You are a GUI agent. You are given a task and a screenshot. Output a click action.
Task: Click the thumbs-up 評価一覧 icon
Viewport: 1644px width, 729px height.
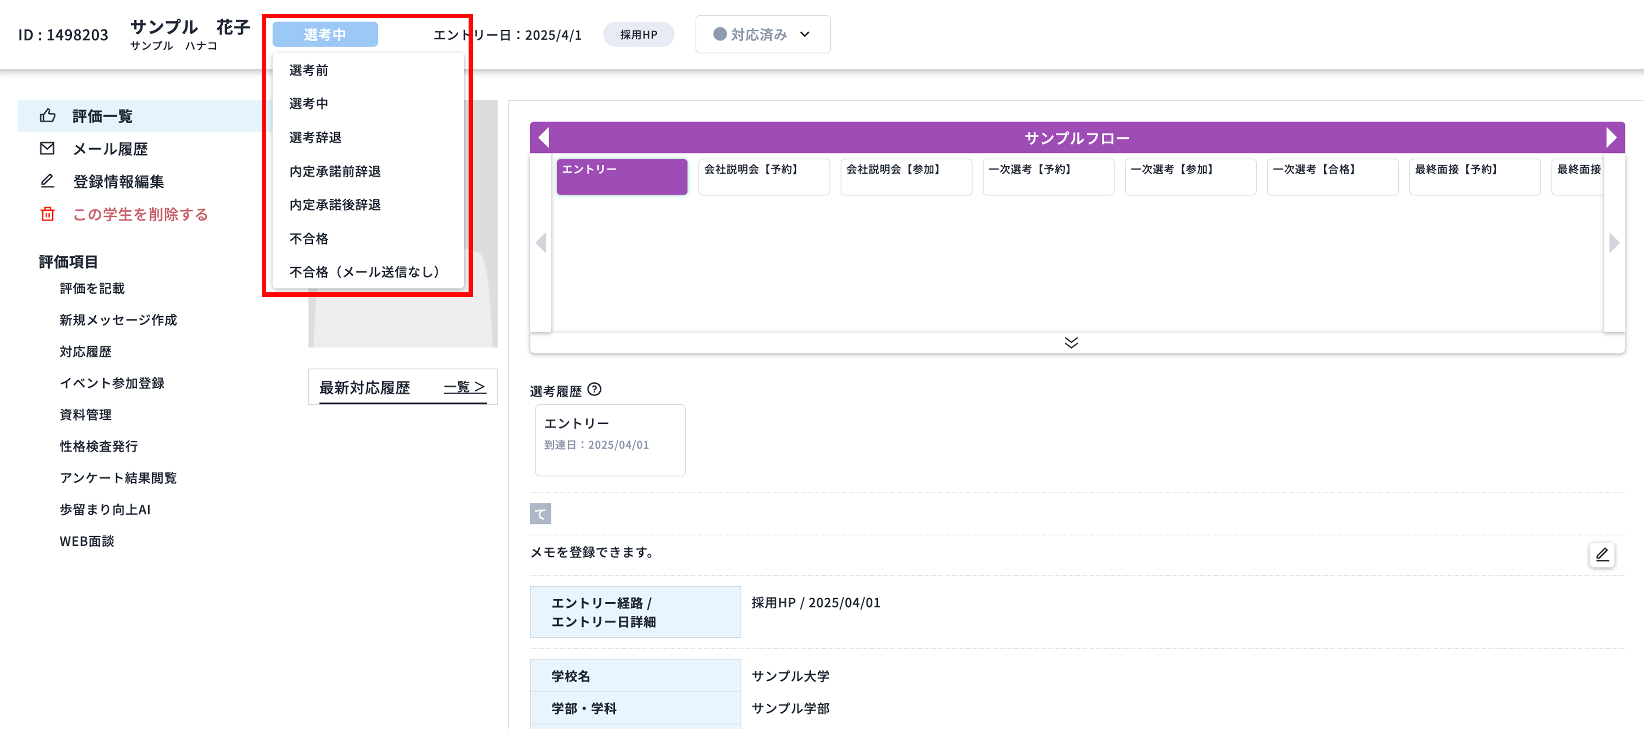pyautogui.click(x=47, y=116)
